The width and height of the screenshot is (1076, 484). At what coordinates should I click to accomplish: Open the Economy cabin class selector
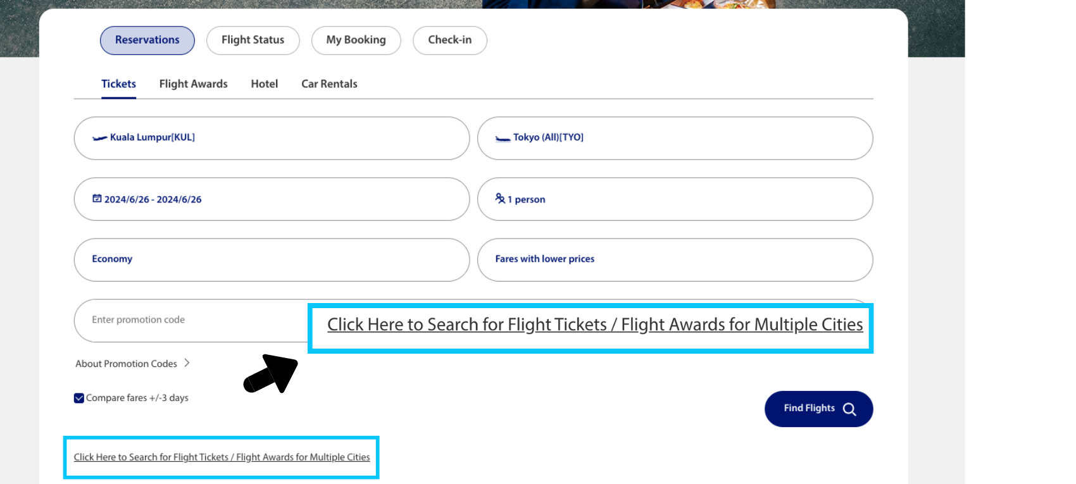tap(272, 259)
